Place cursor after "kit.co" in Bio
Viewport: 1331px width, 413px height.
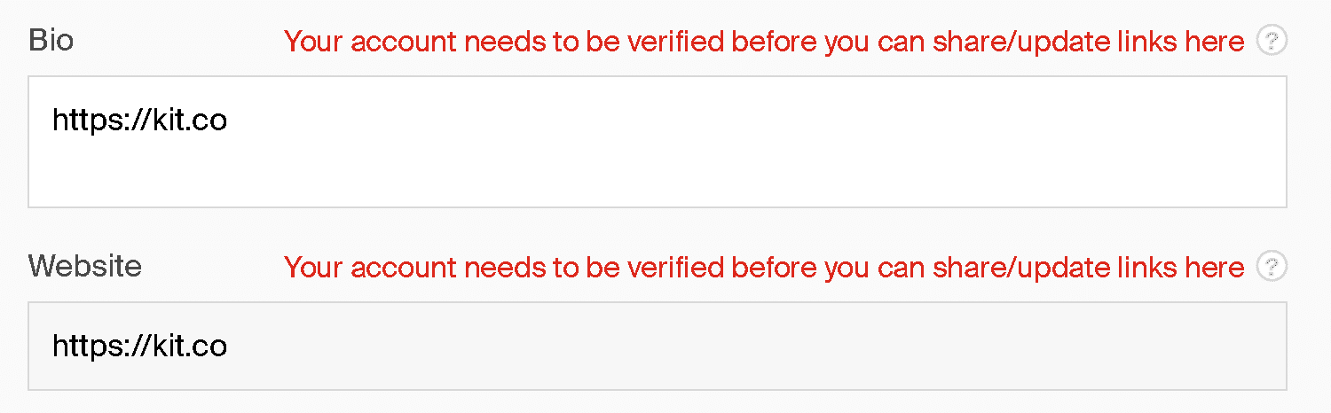229,120
